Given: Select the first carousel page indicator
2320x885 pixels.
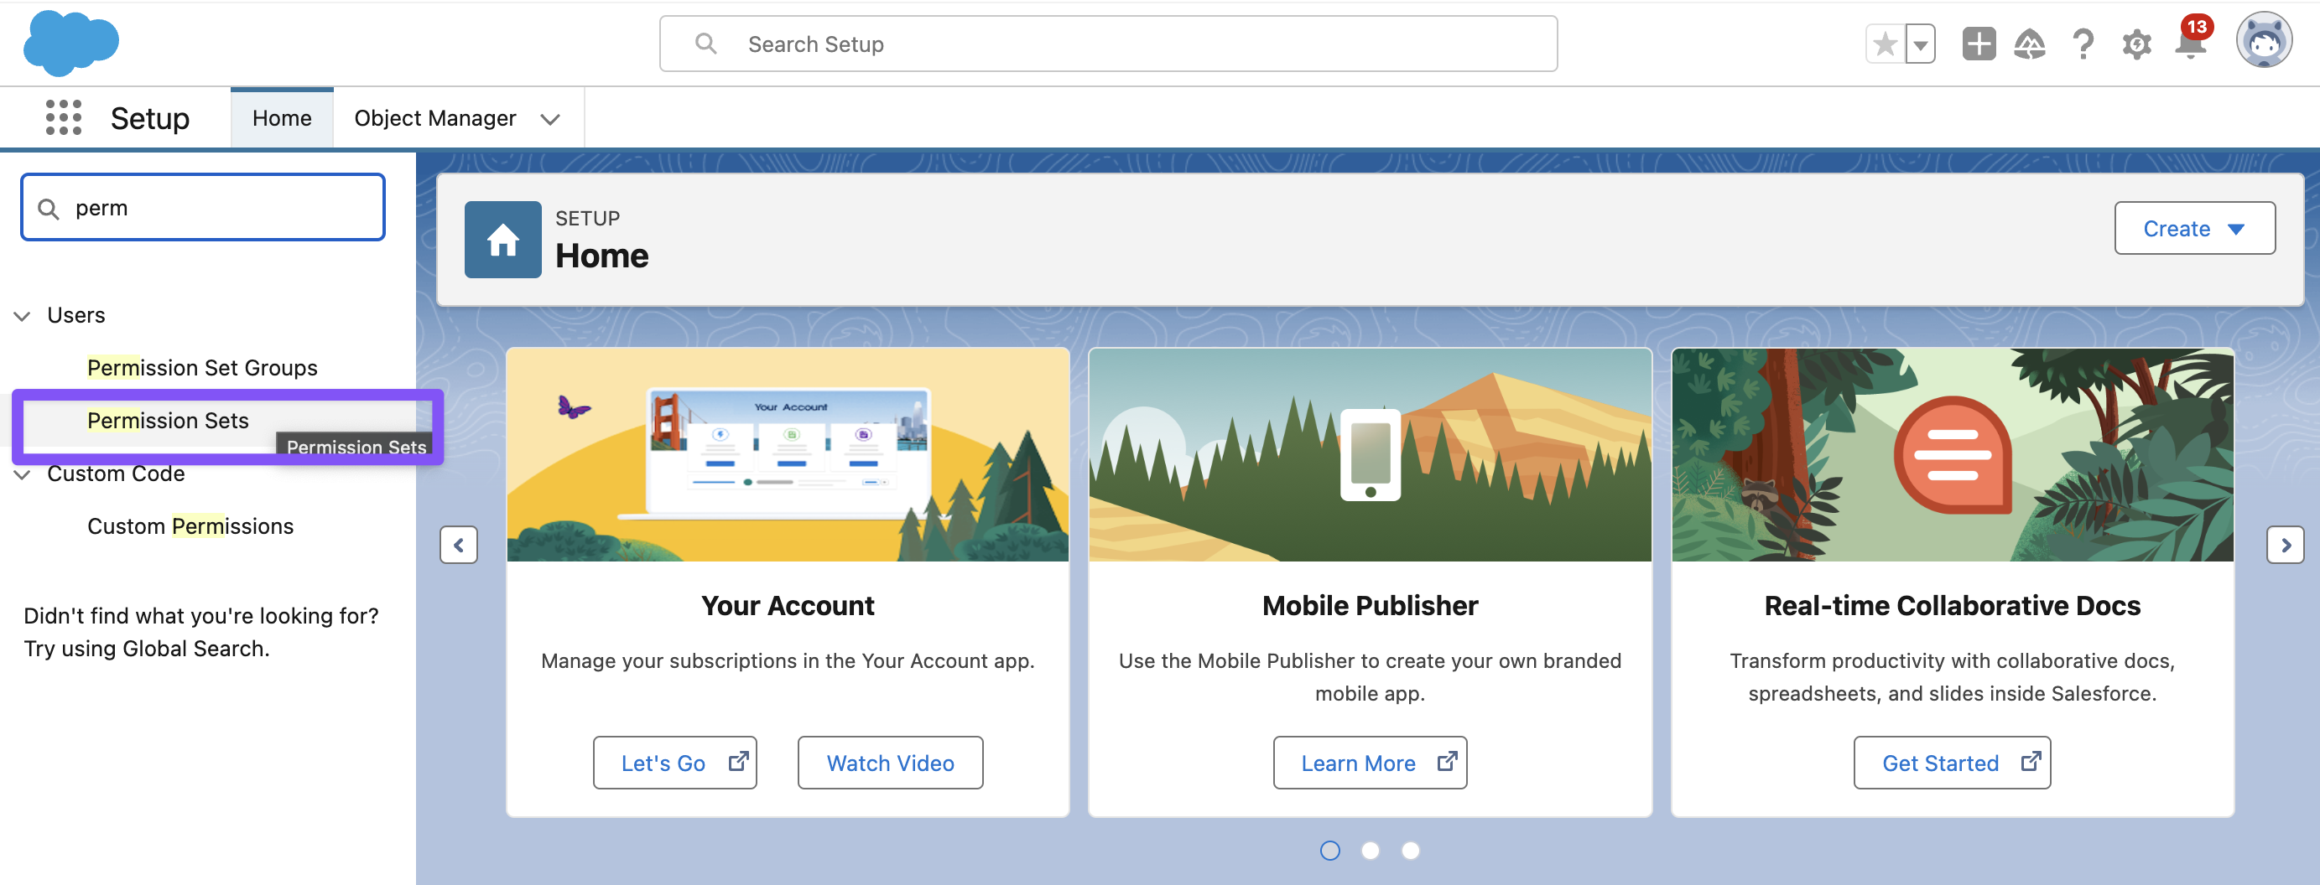Looking at the screenshot, I should click(1329, 851).
